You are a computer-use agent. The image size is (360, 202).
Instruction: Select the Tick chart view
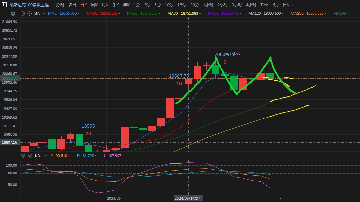click(x=264, y=5)
